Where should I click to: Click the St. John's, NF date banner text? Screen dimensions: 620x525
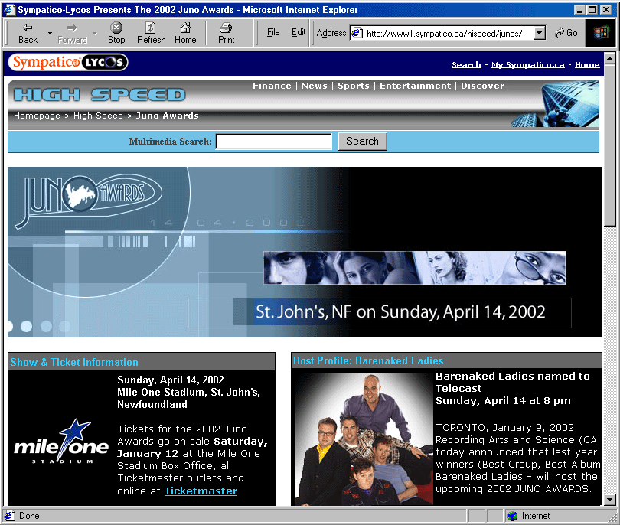(x=400, y=312)
